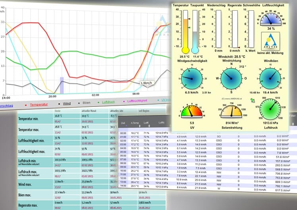Toggle the Böen series in chart legend

(x=87, y=103)
